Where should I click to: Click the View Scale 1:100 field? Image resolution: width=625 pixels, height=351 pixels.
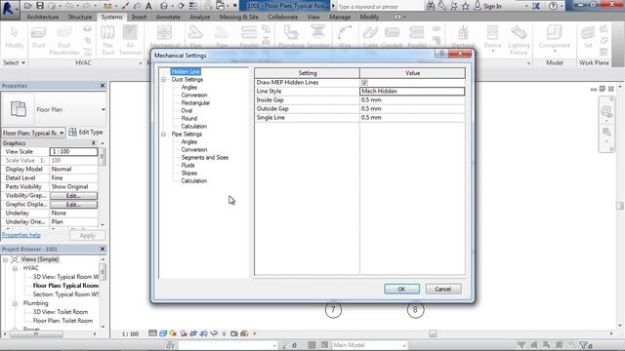pos(73,152)
